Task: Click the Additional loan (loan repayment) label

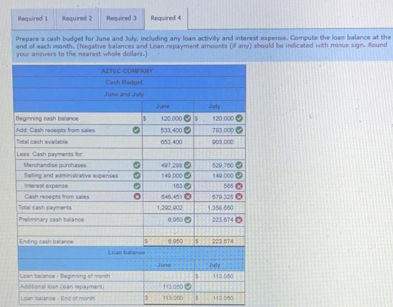Action: tap(62, 286)
